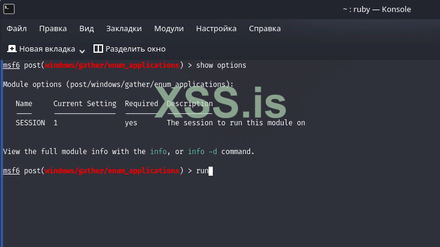
Task: Click the new tab plus icon
Action: pyautogui.click(x=12, y=49)
